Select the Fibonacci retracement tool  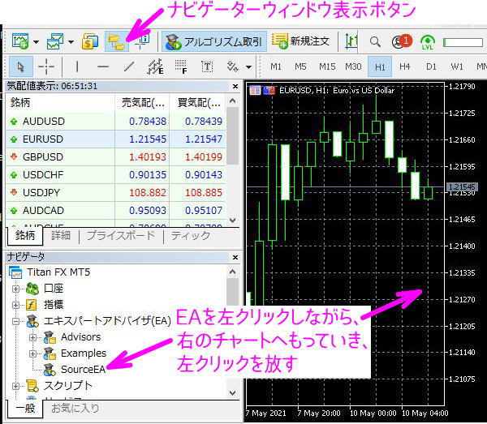pyautogui.click(x=181, y=67)
